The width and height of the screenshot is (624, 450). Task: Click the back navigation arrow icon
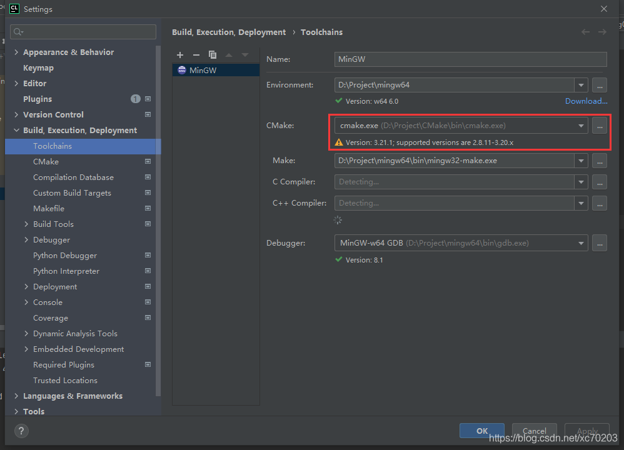(585, 32)
